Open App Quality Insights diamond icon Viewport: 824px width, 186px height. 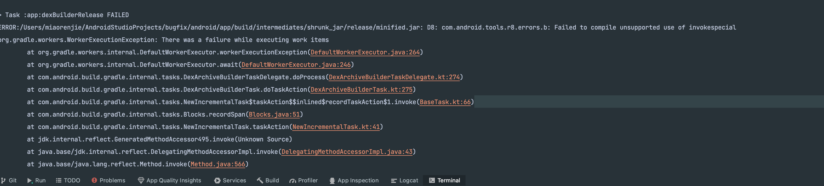point(141,181)
